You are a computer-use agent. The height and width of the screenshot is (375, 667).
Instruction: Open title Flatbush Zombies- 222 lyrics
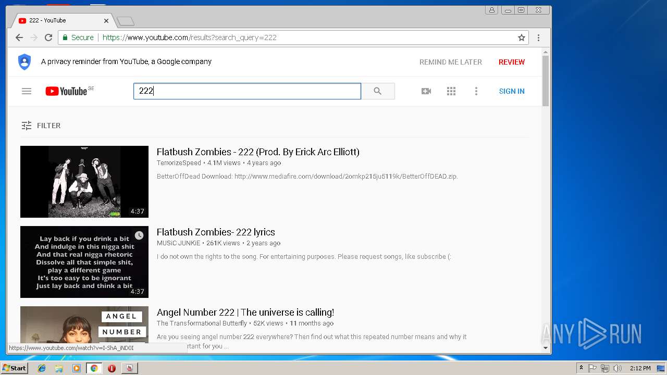click(216, 232)
